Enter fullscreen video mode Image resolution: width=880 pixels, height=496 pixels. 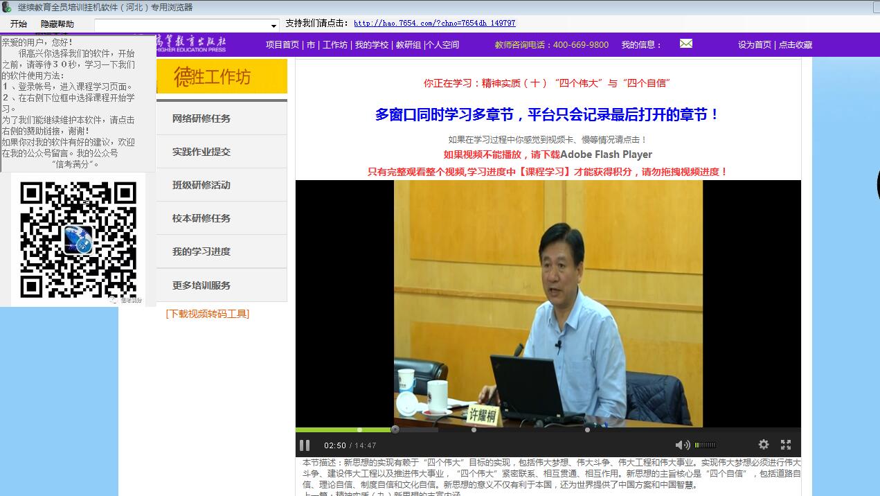[x=786, y=445]
